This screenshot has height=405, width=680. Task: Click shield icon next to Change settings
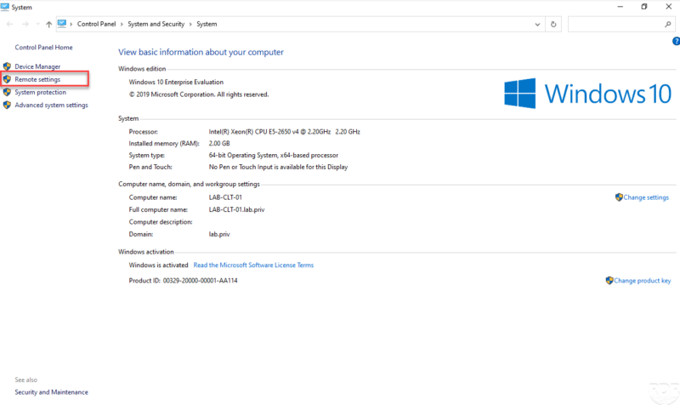619,197
